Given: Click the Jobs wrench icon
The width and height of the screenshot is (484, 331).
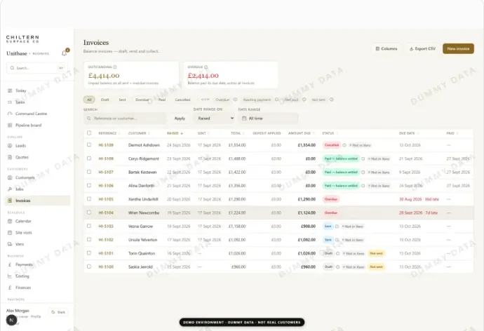Looking at the screenshot, I should point(10,189).
